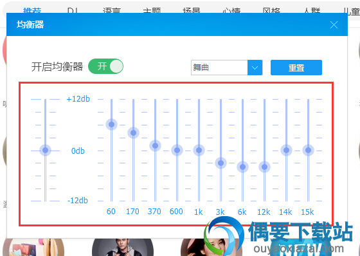The height and width of the screenshot is (256, 360).
Task: Click the 12k frequency label
Action: [264, 212]
